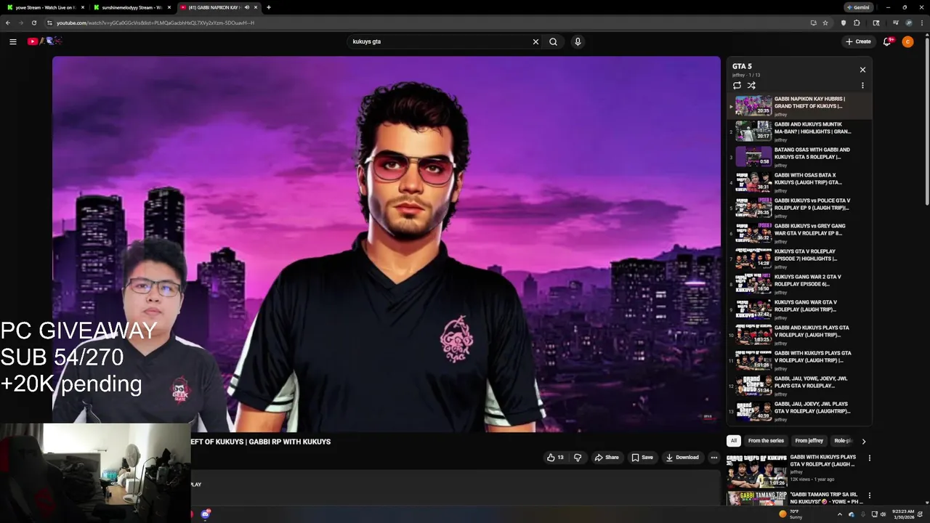The height and width of the screenshot is (523, 930).
Task: Toggle loop playlist
Action: click(737, 85)
